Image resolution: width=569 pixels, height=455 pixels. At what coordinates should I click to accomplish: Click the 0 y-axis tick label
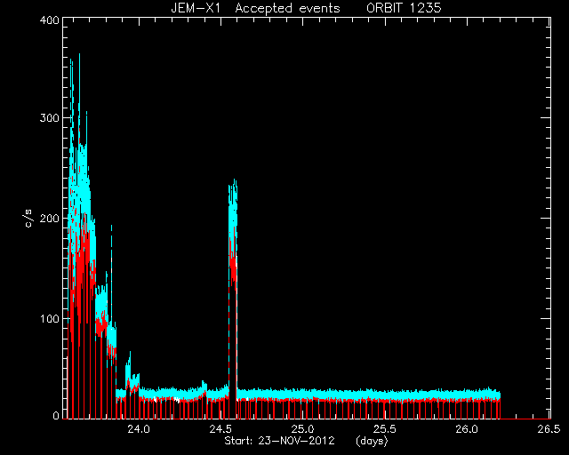[x=55, y=416]
